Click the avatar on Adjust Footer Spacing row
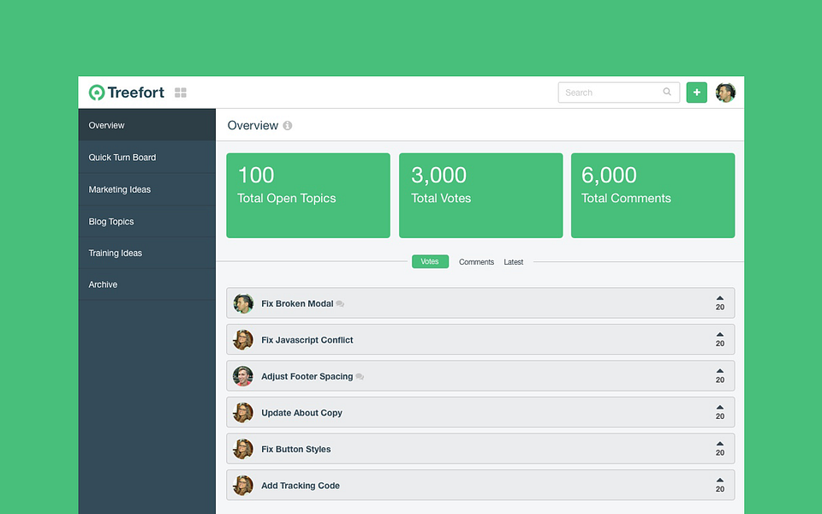Screen dimensions: 822x514 click(x=243, y=376)
